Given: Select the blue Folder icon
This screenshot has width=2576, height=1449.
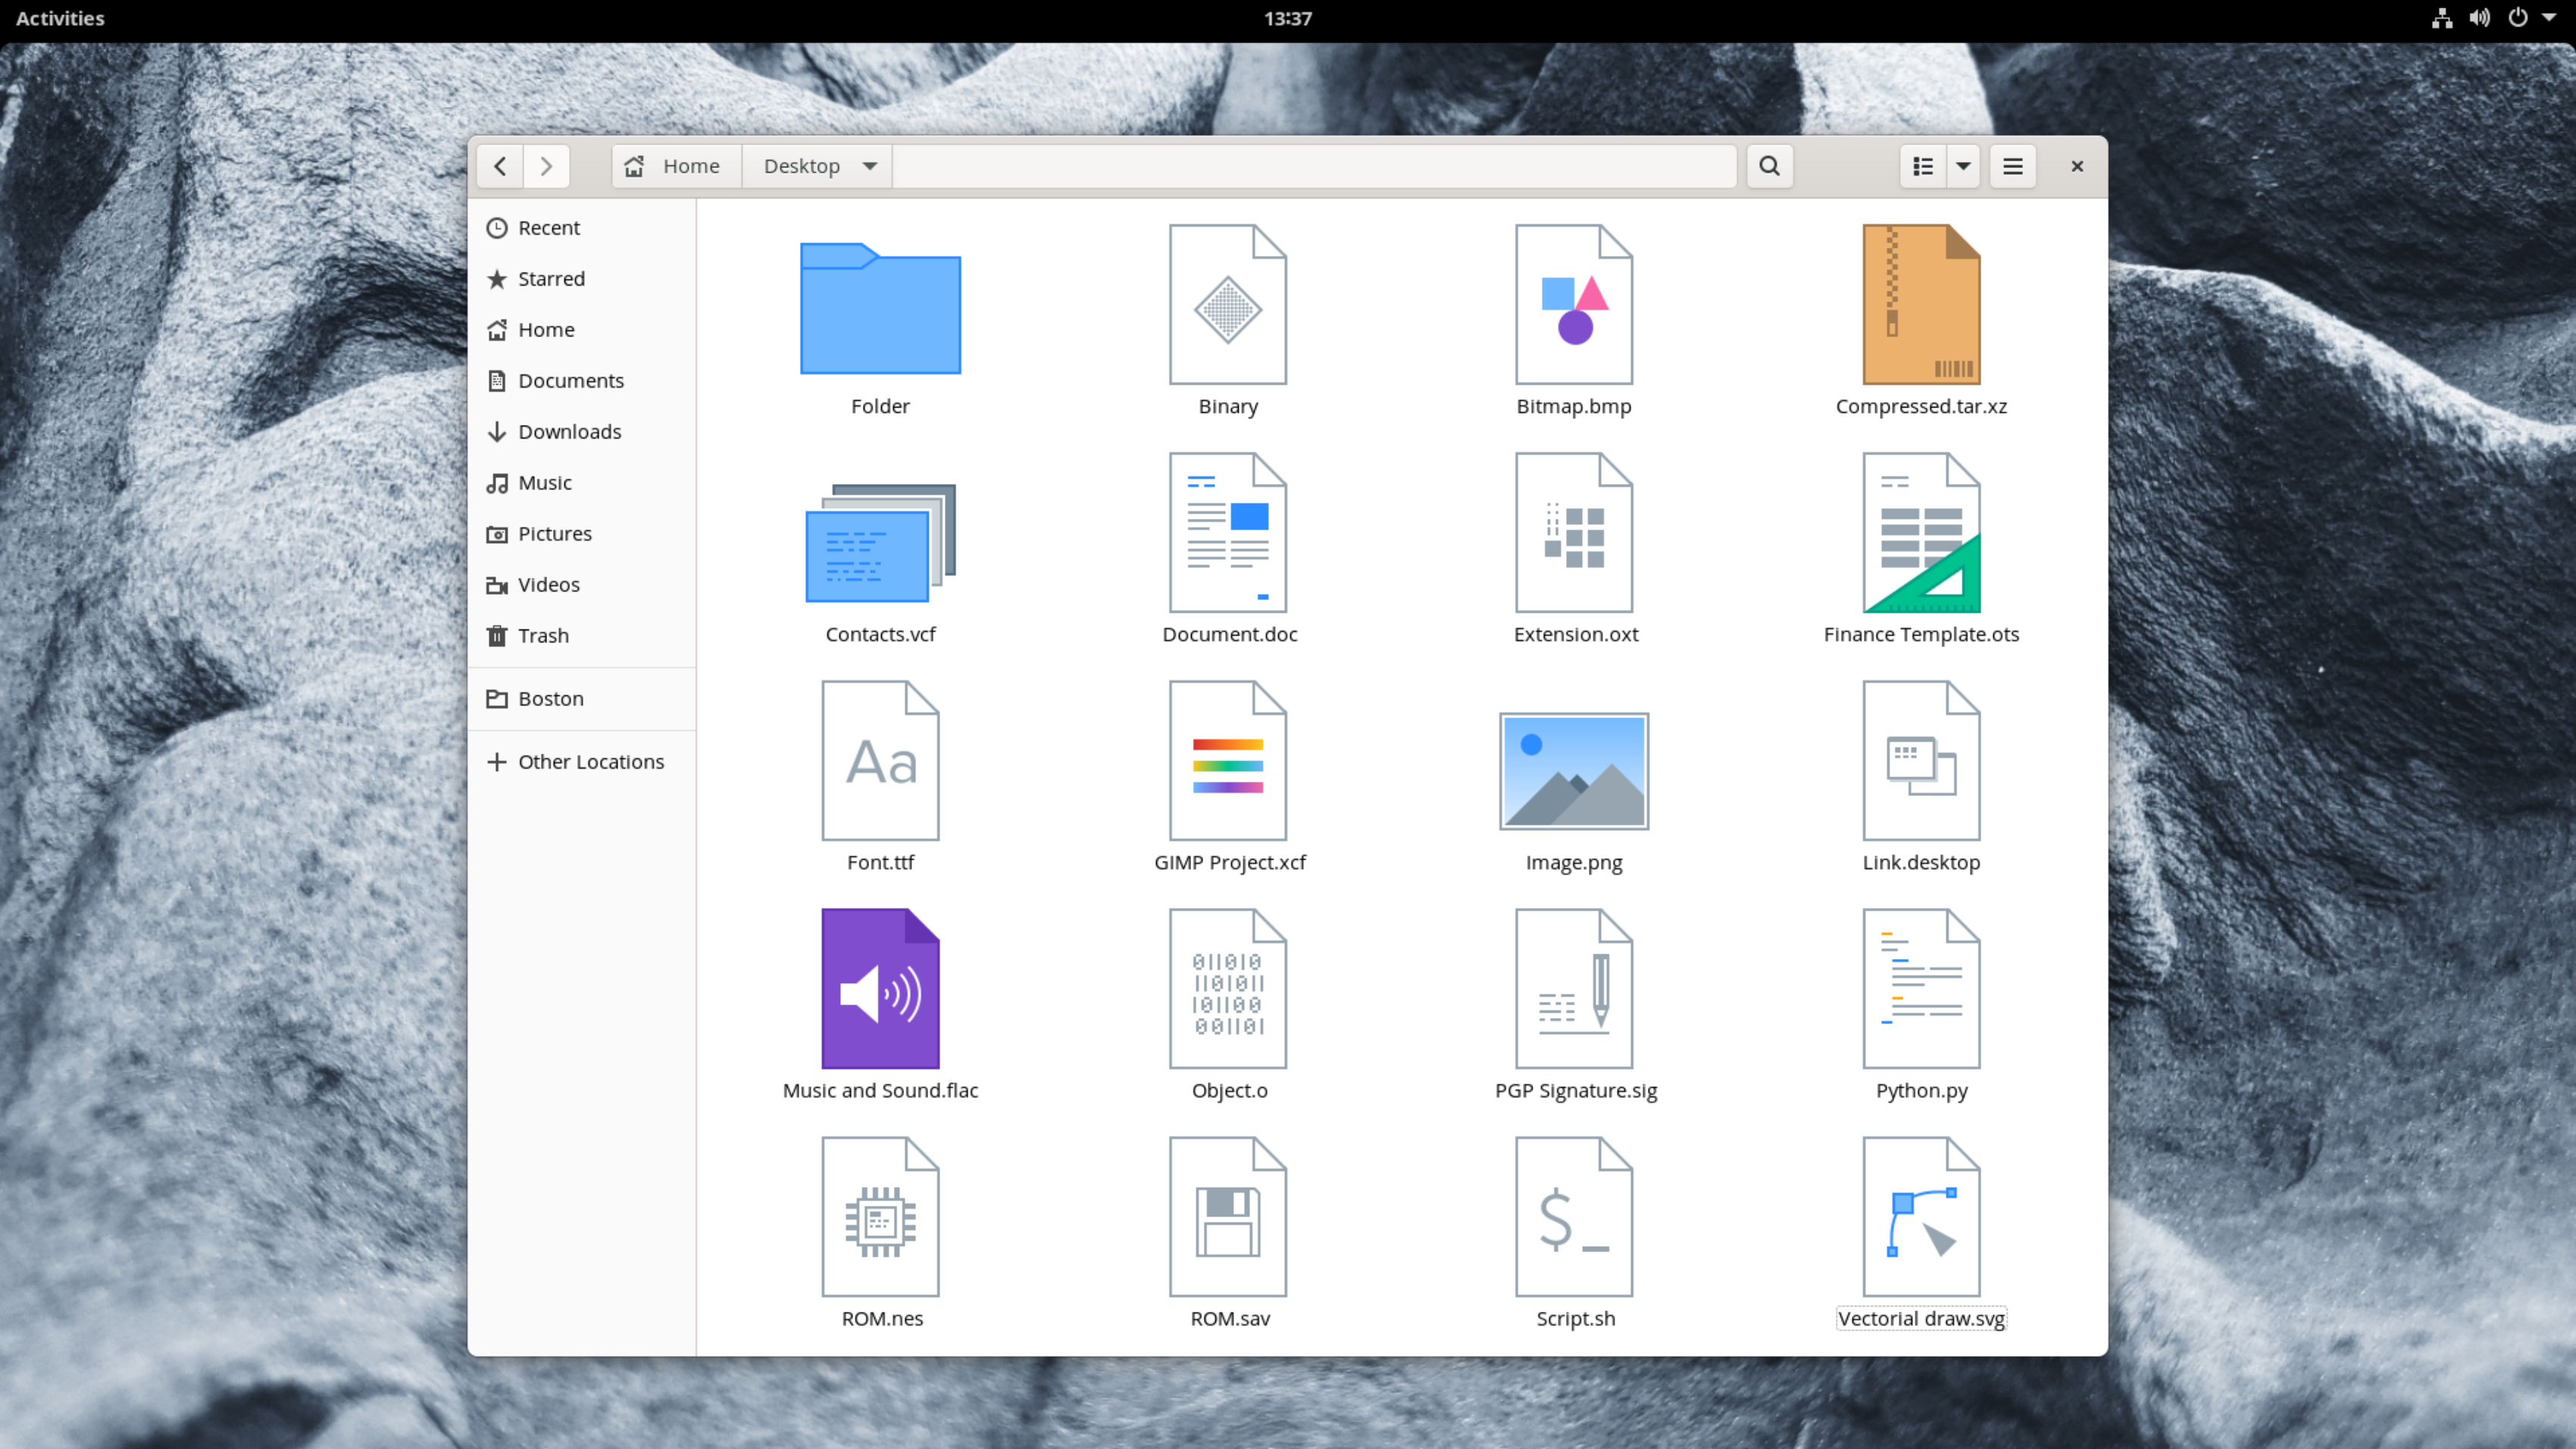Looking at the screenshot, I should [880, 310].
